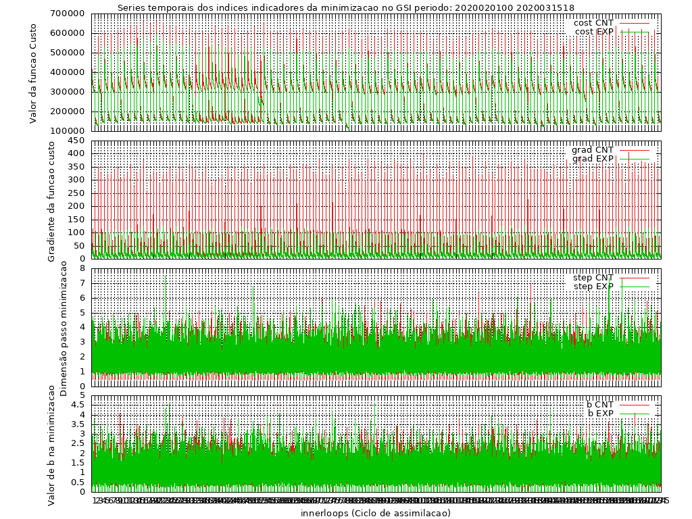
Task: Select the b CNT legend label
Action: click(600, 405)
